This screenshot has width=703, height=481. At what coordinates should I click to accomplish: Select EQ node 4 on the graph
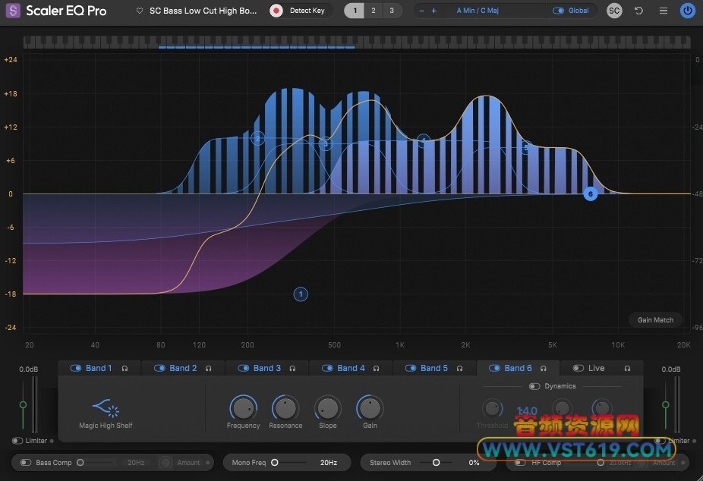423,141
